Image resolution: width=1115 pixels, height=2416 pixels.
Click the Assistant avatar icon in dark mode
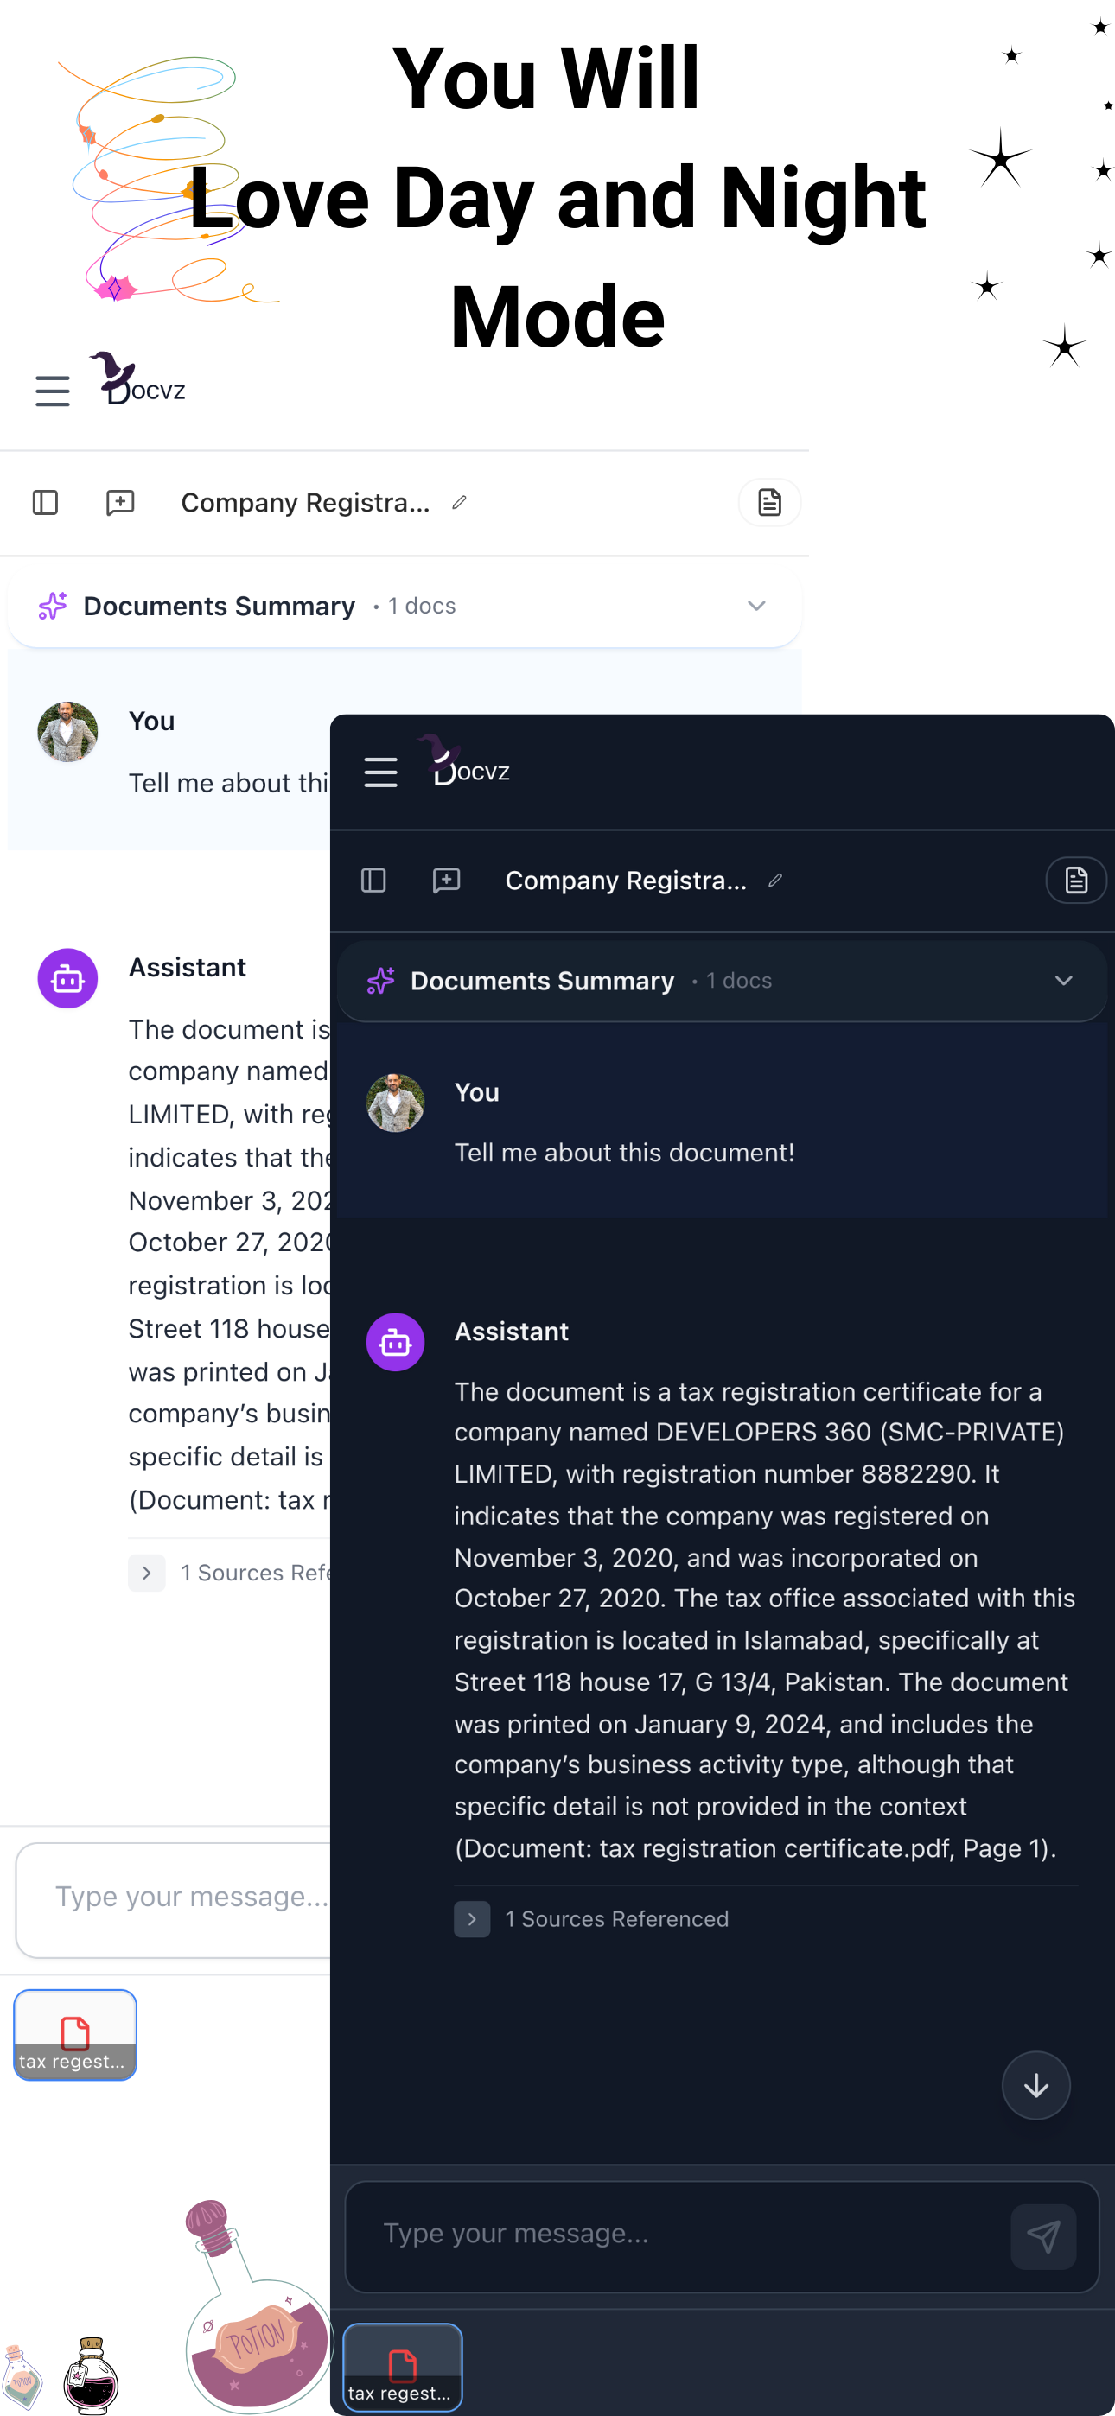click(395, 1342)
